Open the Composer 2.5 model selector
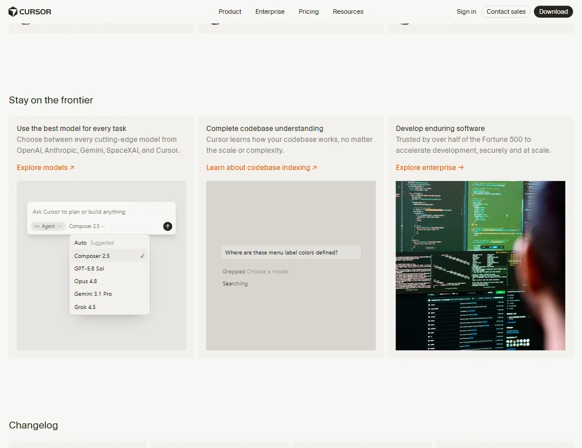 pos(87,226)
